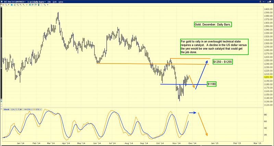The height and width of the screenshot is (146, 274).
Task: Open the Edit menu
Action: (54, 2)
